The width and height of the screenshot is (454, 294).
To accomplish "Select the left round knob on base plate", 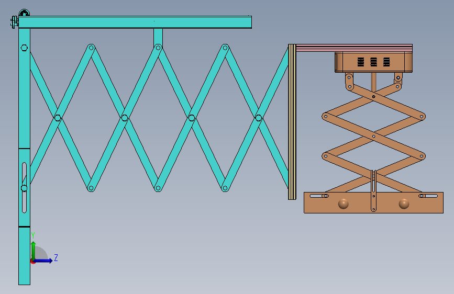I will (344, 203).
